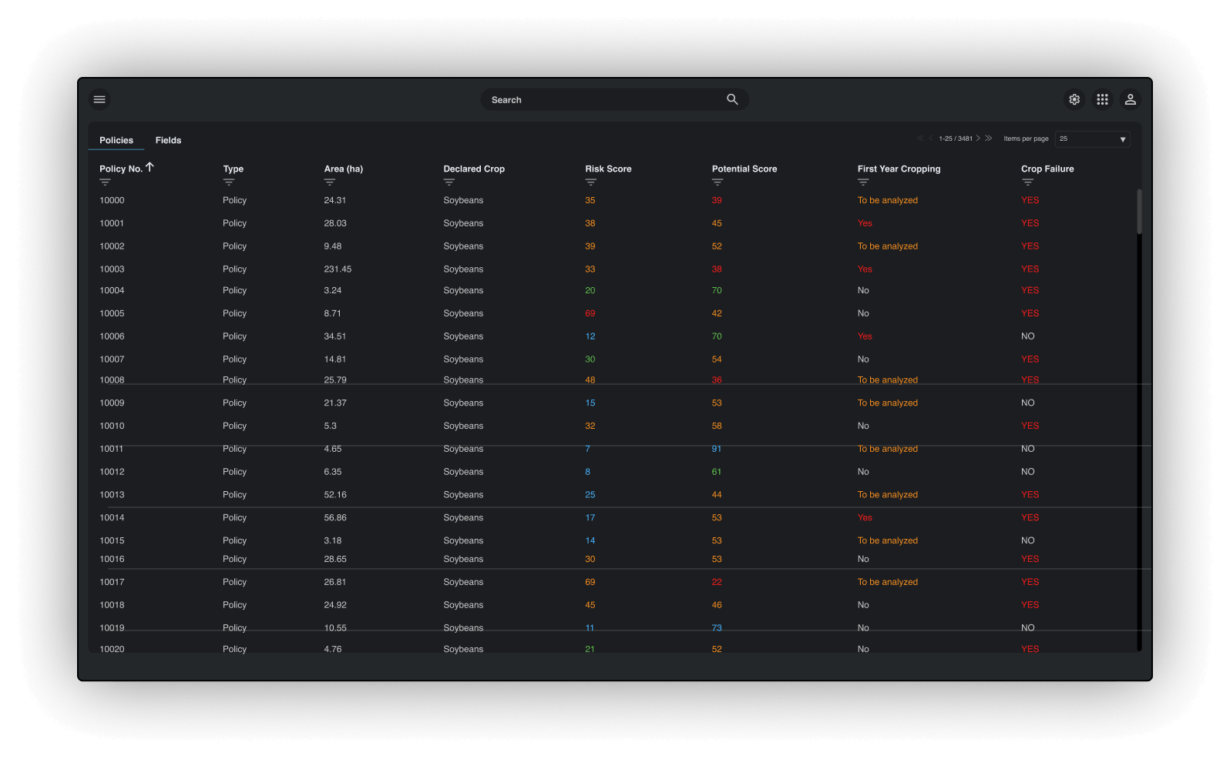This screenshot has height=759, width=1230.
Task: Click area value 24.92
Action: 335,605
